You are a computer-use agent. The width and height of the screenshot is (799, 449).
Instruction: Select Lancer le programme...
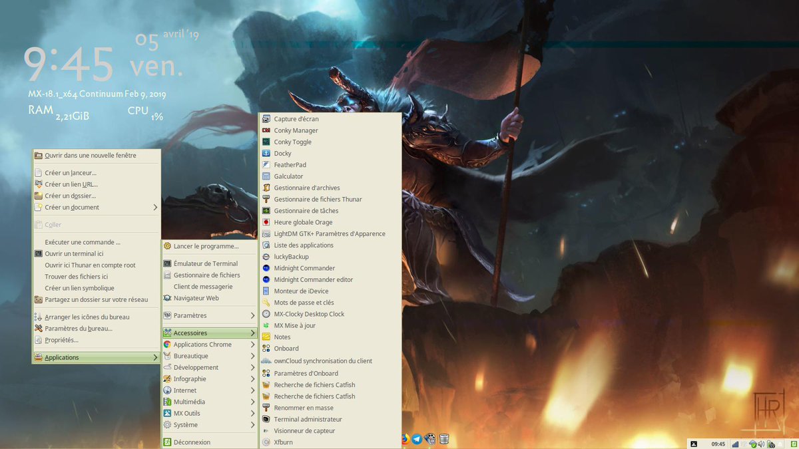210,246
